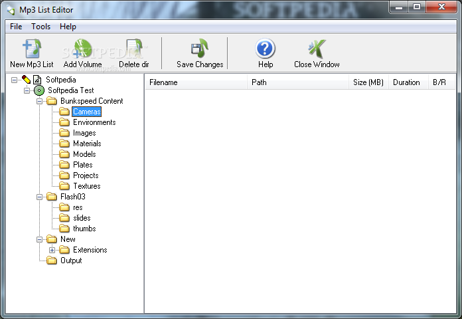This screenshot has height=319, width=462.
Task: Collapse the New folder node
Action: pos(39,239)
